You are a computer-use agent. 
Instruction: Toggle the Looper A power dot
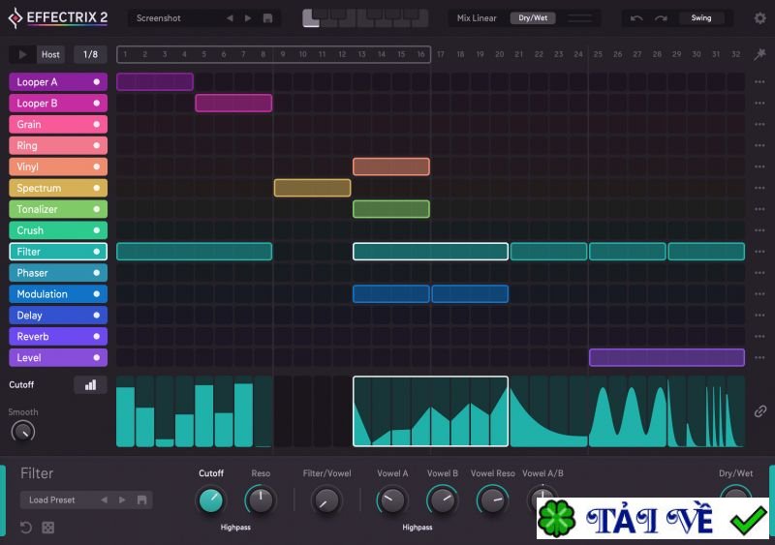click(96, 82)
